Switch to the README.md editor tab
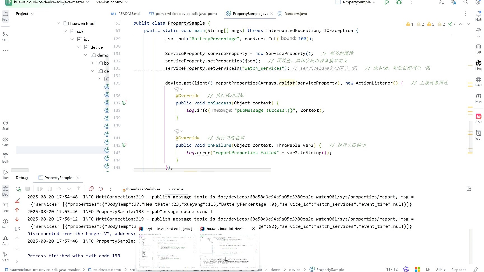 pyautogui.click(x=125, y=14)
